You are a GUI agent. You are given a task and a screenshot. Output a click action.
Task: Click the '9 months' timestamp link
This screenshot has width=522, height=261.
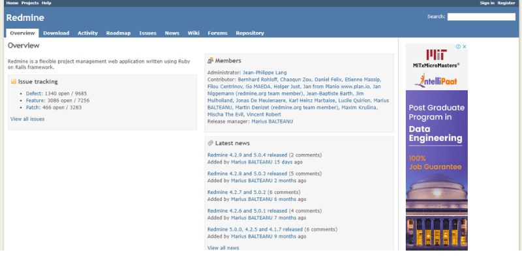tap(285, 237)
